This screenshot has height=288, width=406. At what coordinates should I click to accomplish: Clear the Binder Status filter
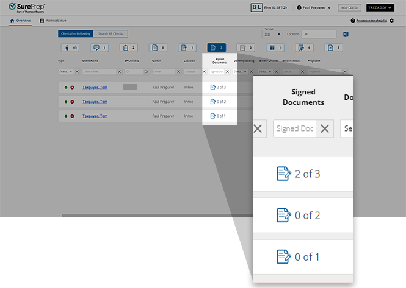[x=302, y=72]
